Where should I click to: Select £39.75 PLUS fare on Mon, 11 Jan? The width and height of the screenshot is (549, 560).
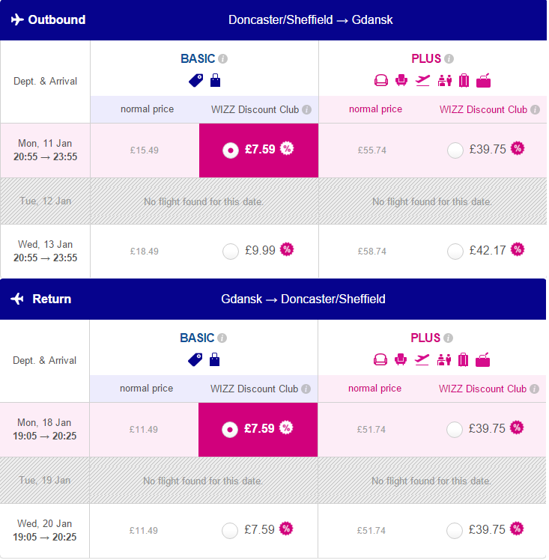455,150
